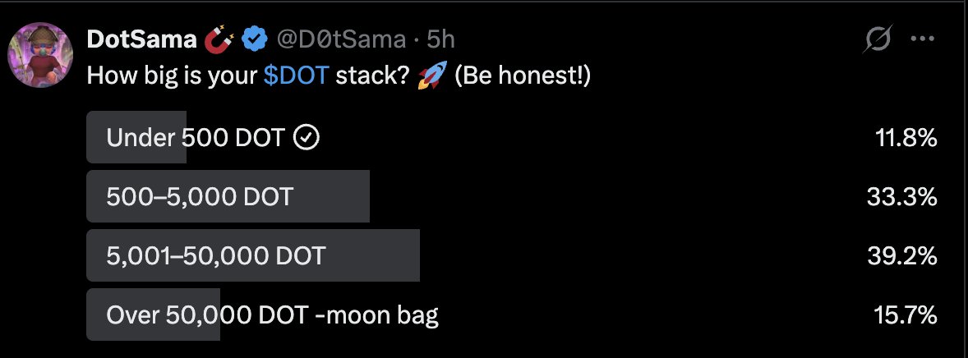Click the 5h post timestamp
Screen dimensions: 968x358
[x=440, y=39]
